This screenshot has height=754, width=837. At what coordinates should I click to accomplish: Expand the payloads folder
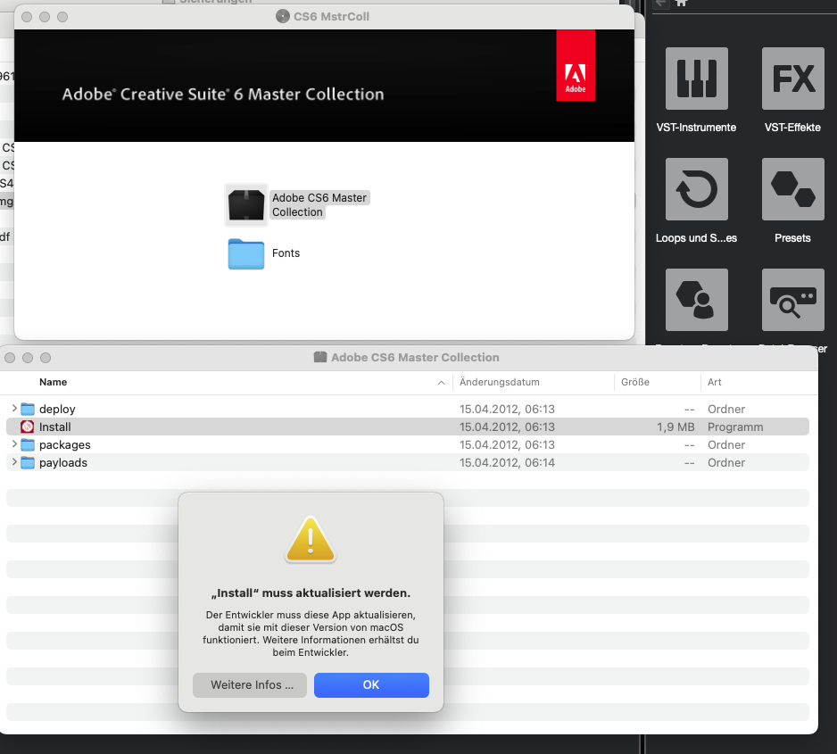(x=14, y=462)
